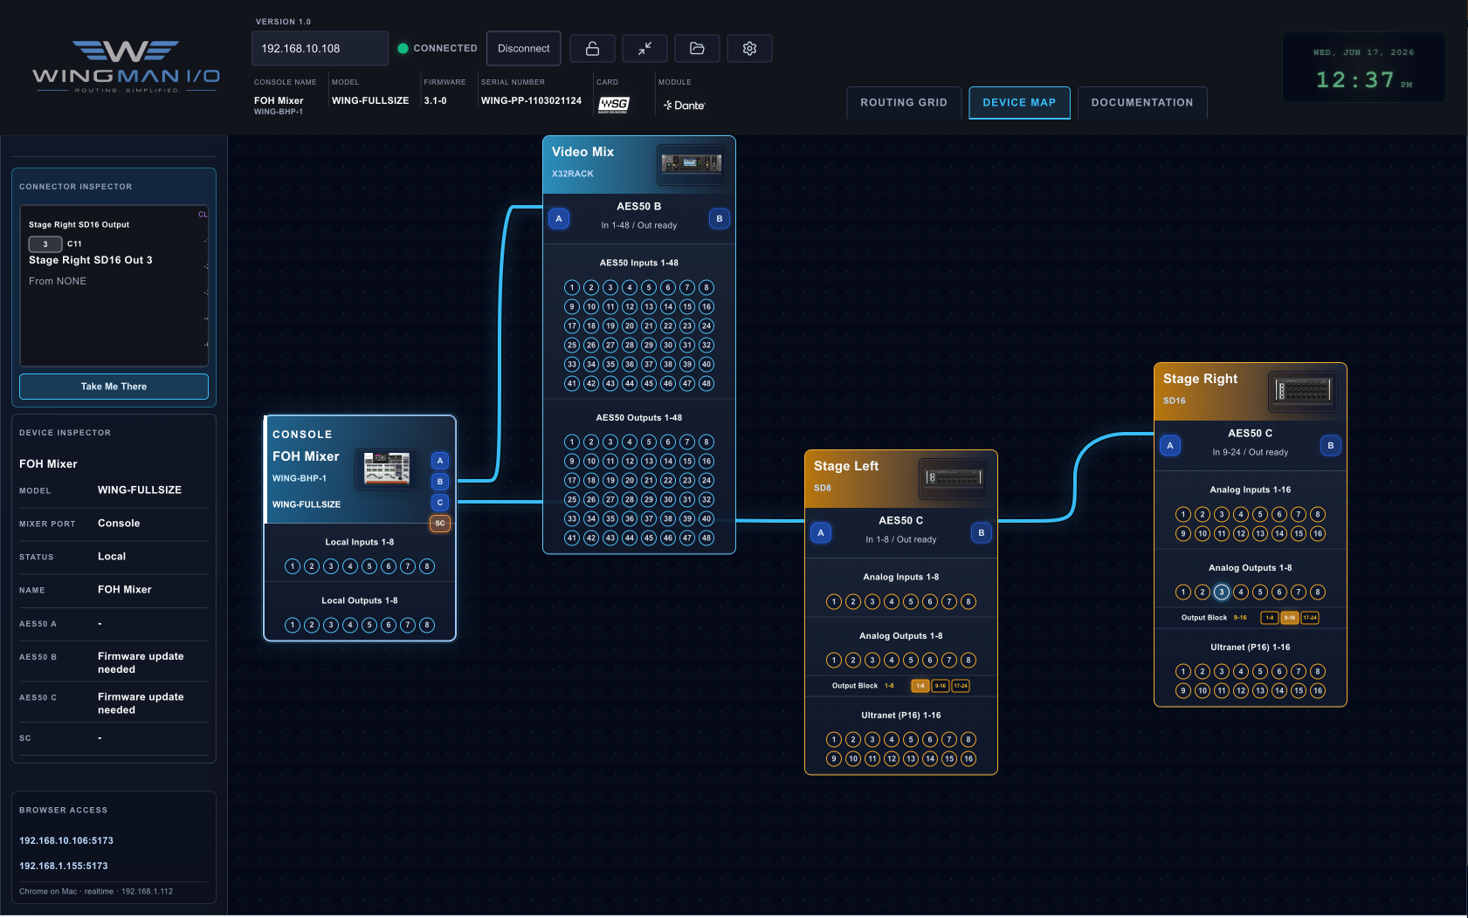Click the Video Mix device title
This screenshot has height=918, width=1468.
point(582,152)
